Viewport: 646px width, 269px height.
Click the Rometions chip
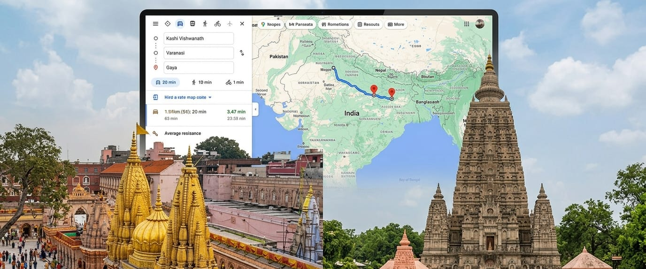pos(335,24)
